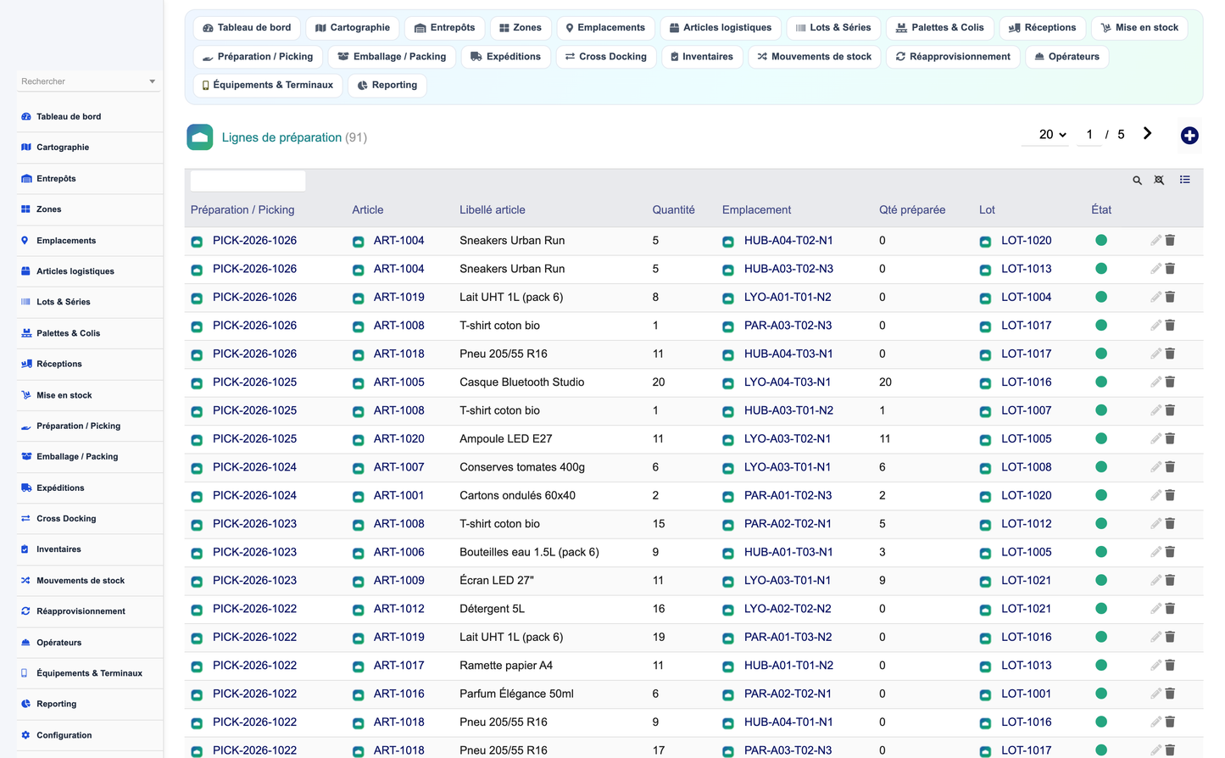Viewport: 1225px width, 758px height.
Task: Sort by the Quantité column header
Action: tap(673, 209)
